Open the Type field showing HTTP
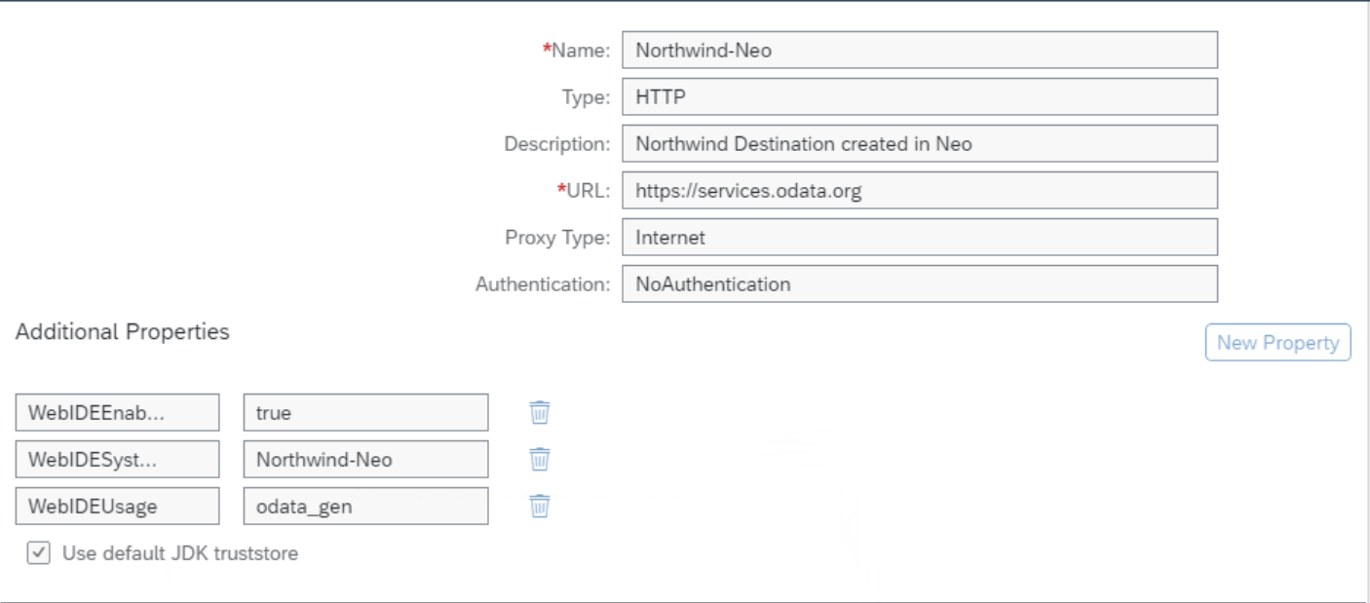Image resolution: width=1370 pixels, height=603 pixels. [x=920, y=97]
